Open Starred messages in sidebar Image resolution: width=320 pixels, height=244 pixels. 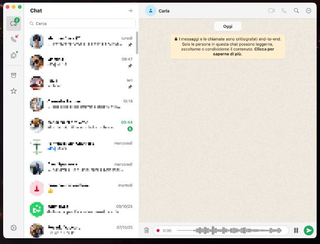(x=14, y=91)
